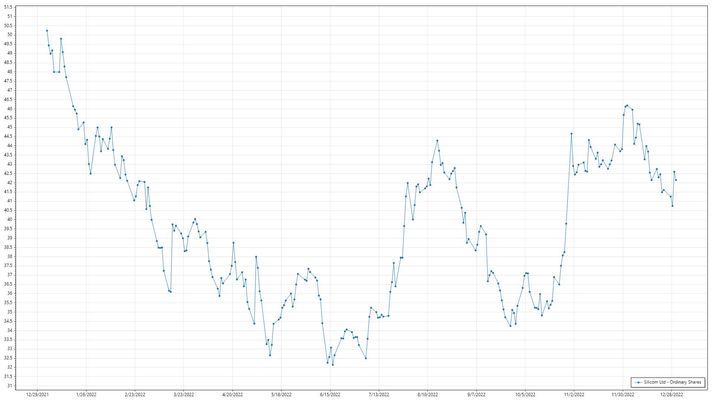
Task: Click the last data point of the series
Action: coord(676,180)
